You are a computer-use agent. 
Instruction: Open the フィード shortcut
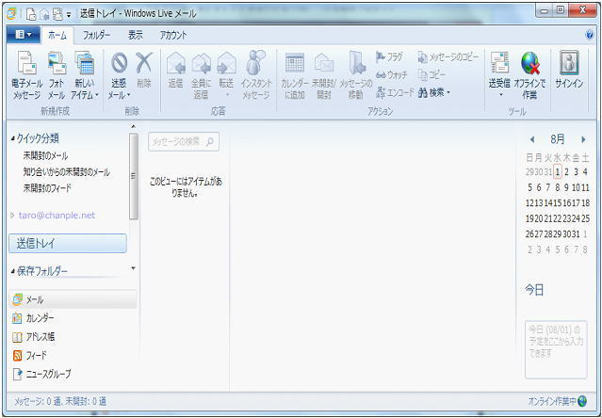coord(29,355)
